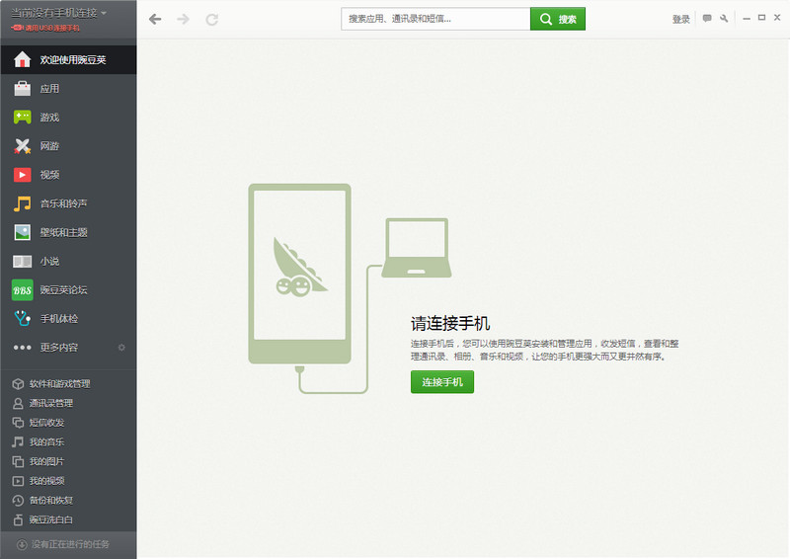The height and width of the screenshot is (559, 790).
Task: Click the 登录 login link
Action: [x=680, y=19]
